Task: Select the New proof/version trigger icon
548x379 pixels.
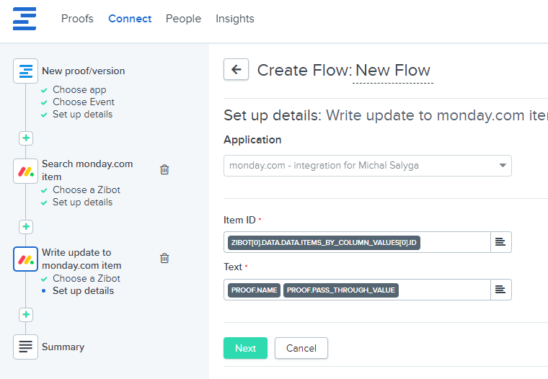Action: tap(26, 71)
